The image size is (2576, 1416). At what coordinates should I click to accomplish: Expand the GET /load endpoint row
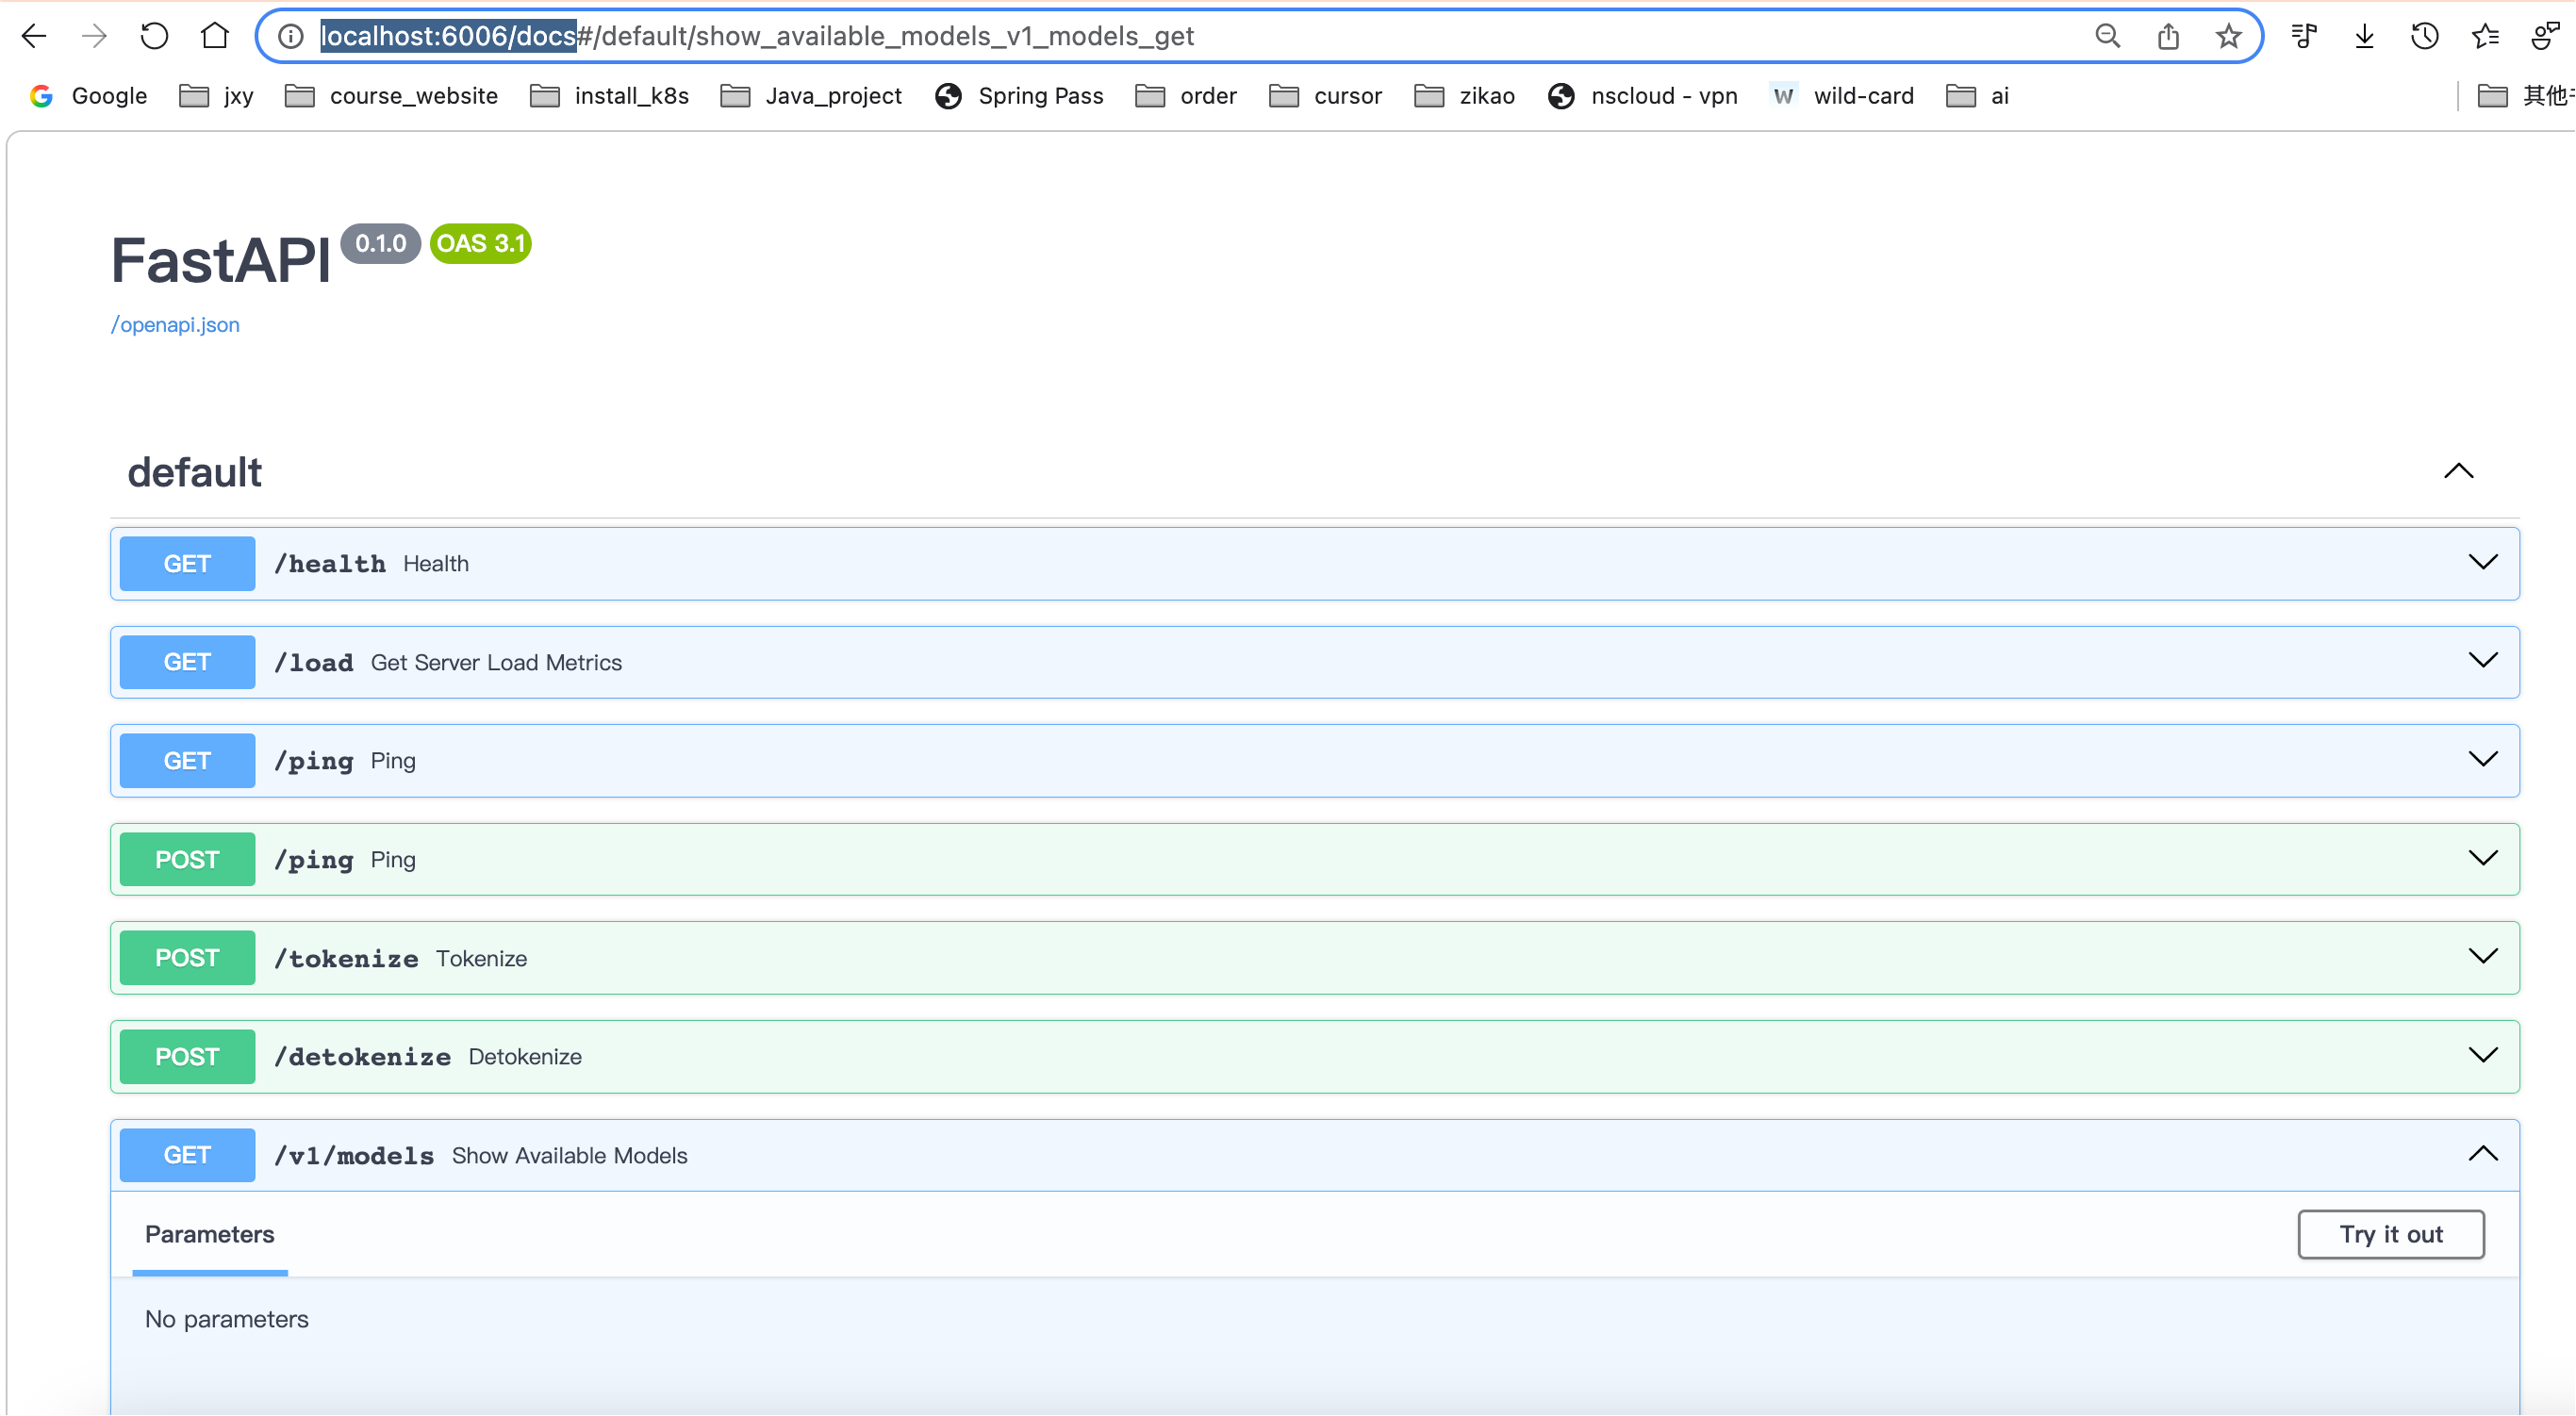[2483, 661]
